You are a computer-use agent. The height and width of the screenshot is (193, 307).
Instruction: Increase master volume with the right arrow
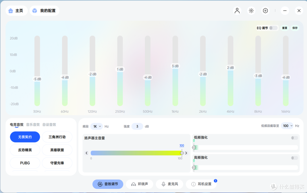pos(186,153)
